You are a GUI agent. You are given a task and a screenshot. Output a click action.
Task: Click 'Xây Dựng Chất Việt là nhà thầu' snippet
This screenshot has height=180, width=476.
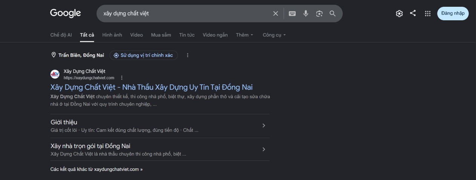[118, 154]
